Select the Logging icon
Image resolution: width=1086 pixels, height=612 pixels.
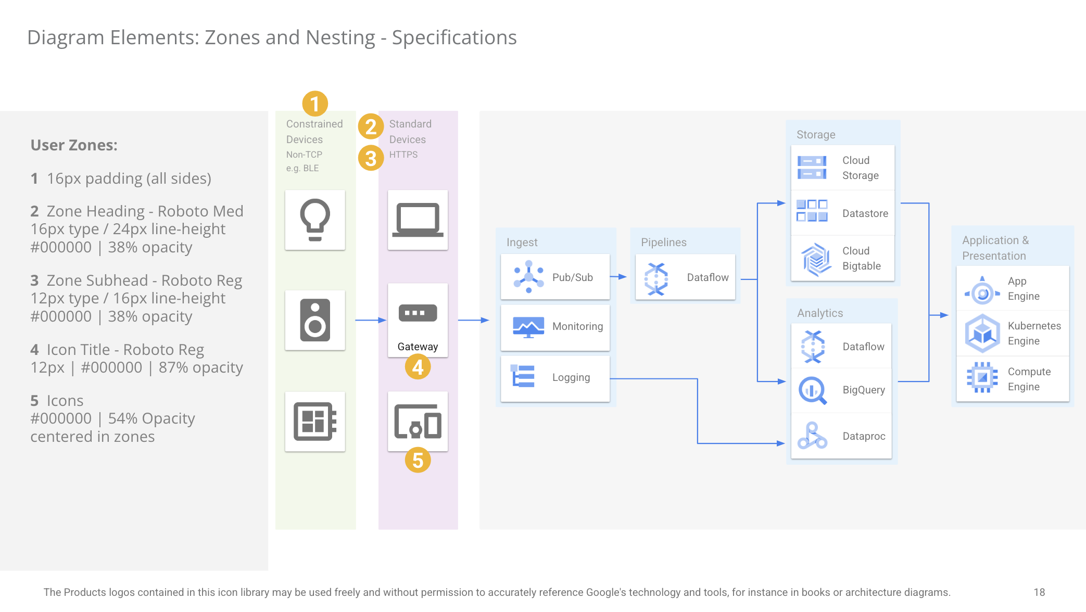coord(523,376)
